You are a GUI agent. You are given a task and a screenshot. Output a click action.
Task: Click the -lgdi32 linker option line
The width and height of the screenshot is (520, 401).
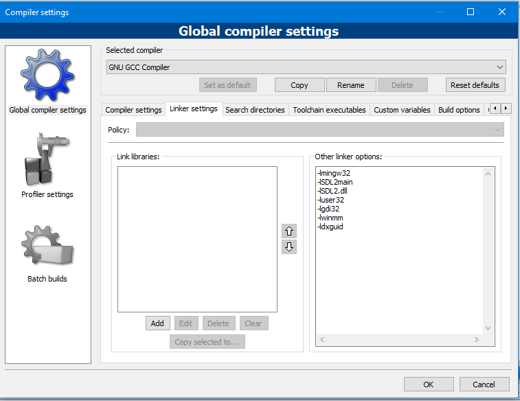pos(328,209)
